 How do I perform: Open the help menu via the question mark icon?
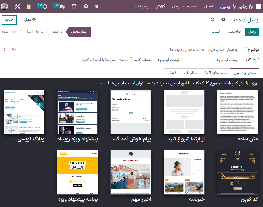[86, 6]
